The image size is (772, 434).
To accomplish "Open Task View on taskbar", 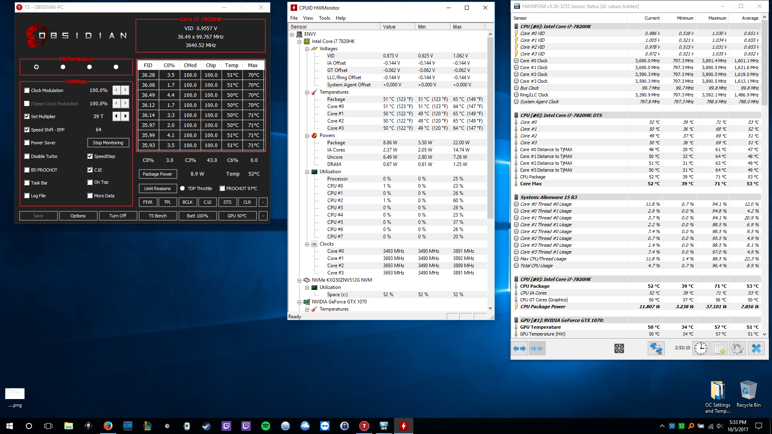I will click(48, 426).
